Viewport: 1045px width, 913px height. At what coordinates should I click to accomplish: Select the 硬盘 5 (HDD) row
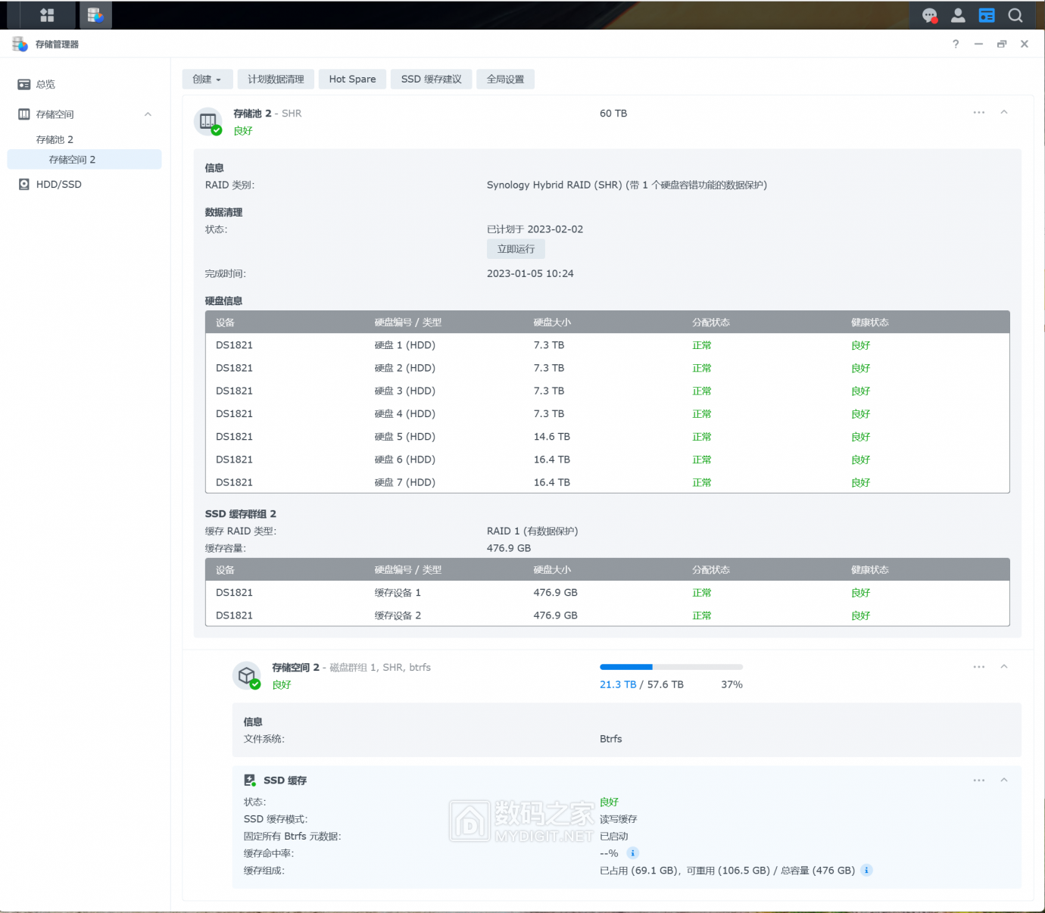coord(607,437)
